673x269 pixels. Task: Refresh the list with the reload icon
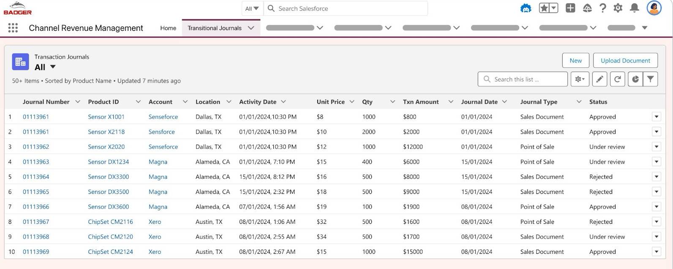click(x=617, y=79)
